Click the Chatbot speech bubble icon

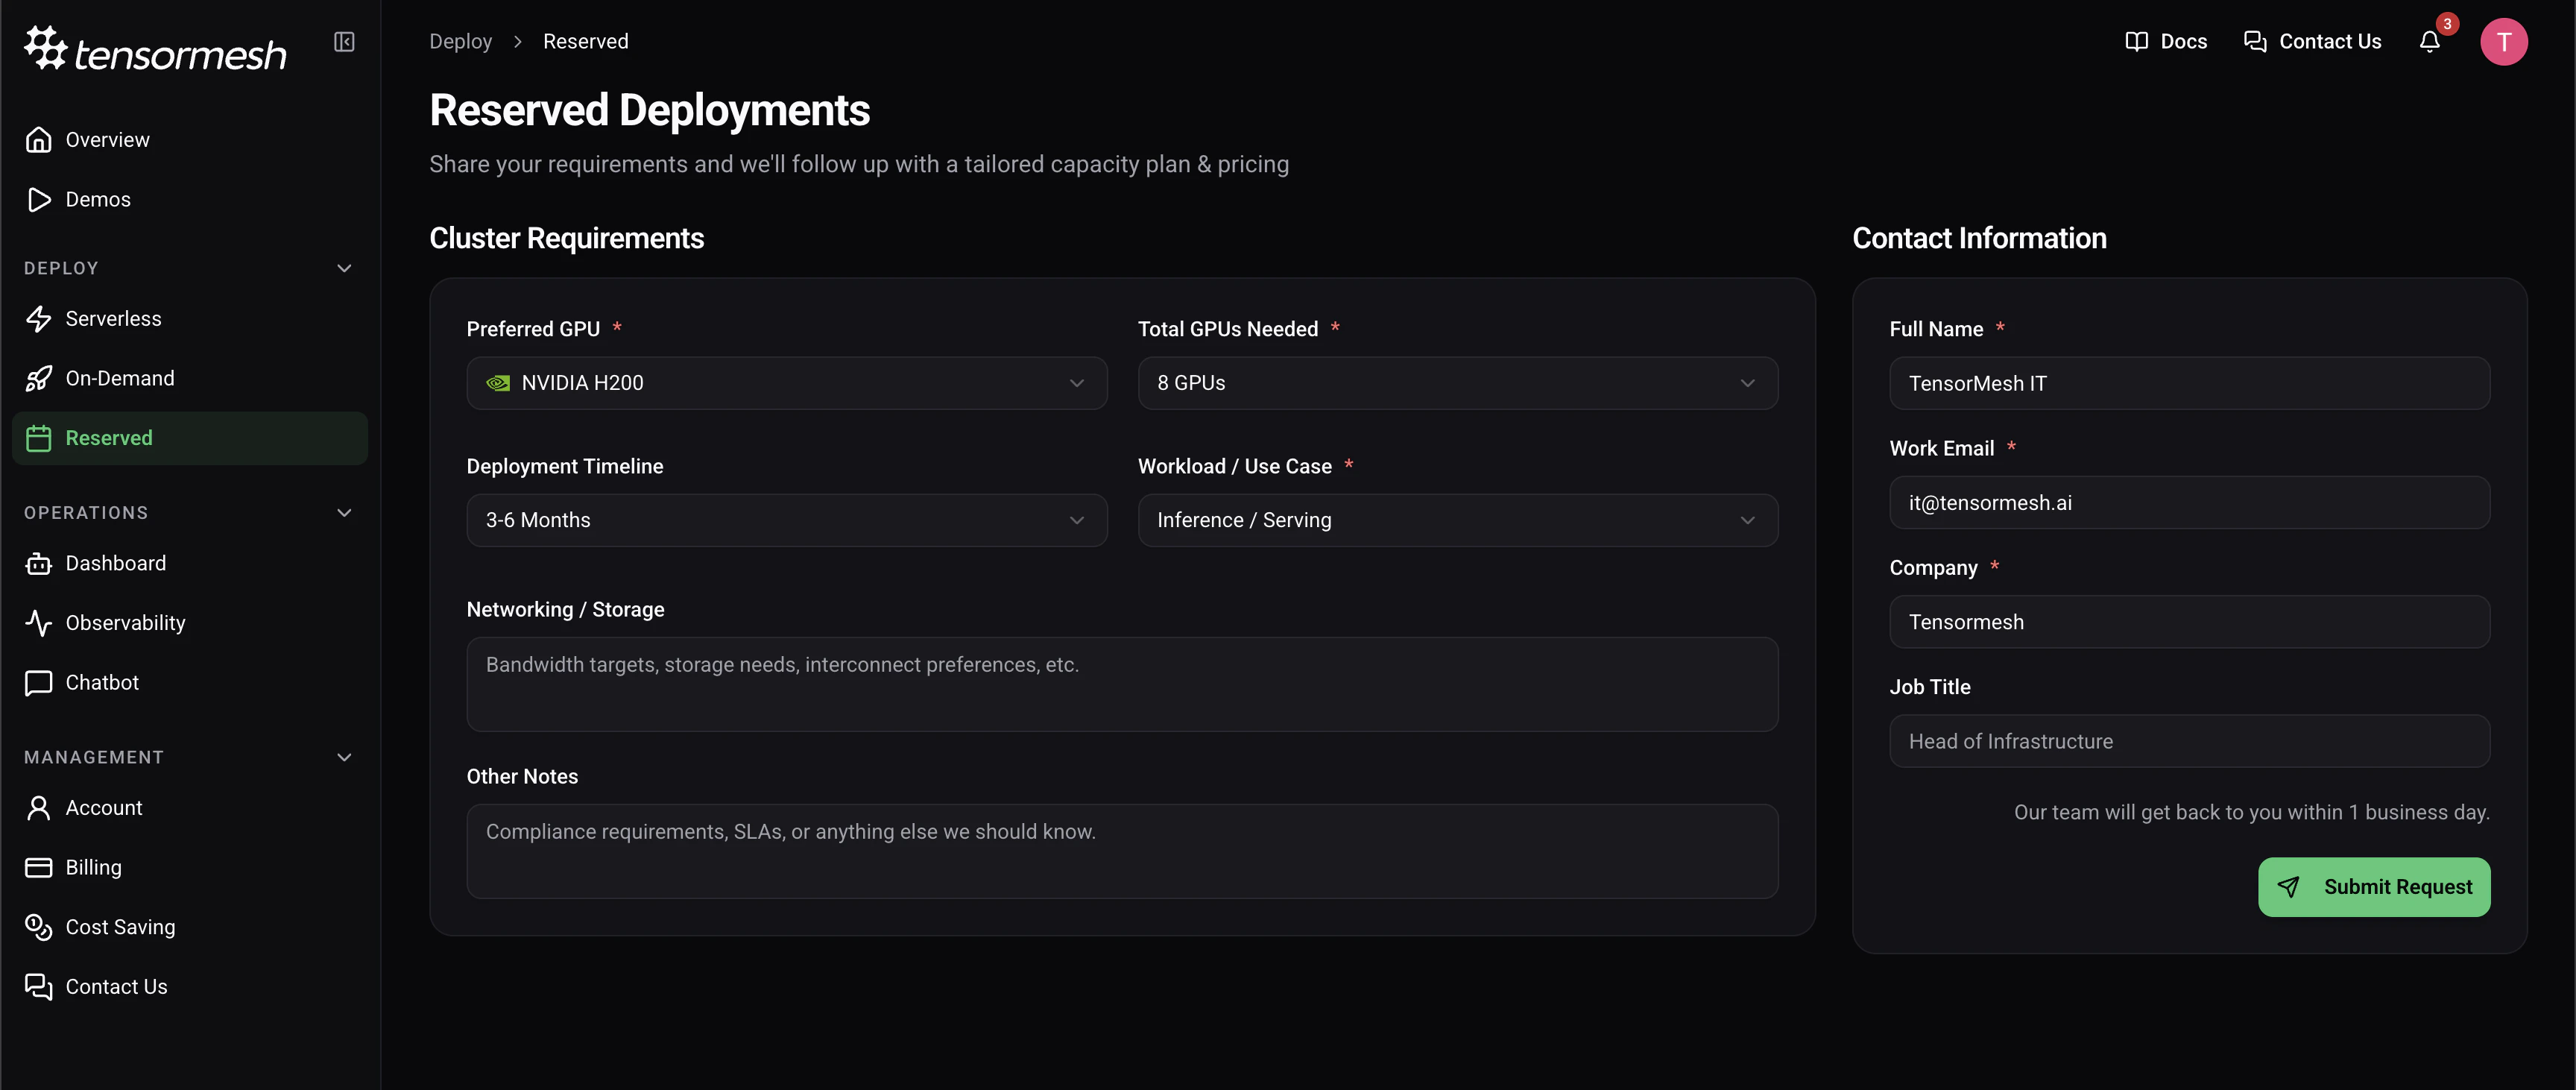(38, 683)
